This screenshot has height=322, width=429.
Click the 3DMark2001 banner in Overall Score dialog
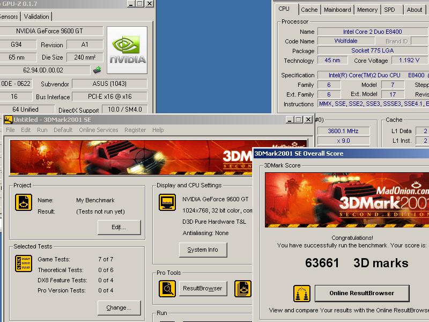click(347, 200)
